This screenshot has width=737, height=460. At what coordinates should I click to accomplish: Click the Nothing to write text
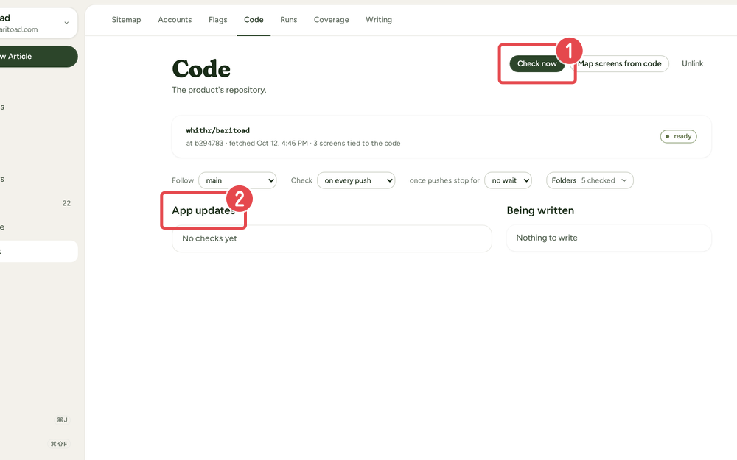pyautogui.click(x=547, y=238)
